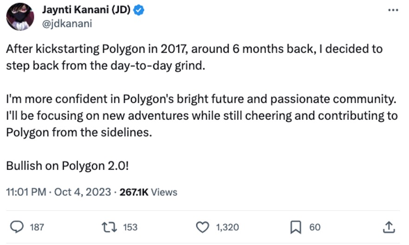Open the @jdkanani handle link
409x245 pixels.
point(67,24)
